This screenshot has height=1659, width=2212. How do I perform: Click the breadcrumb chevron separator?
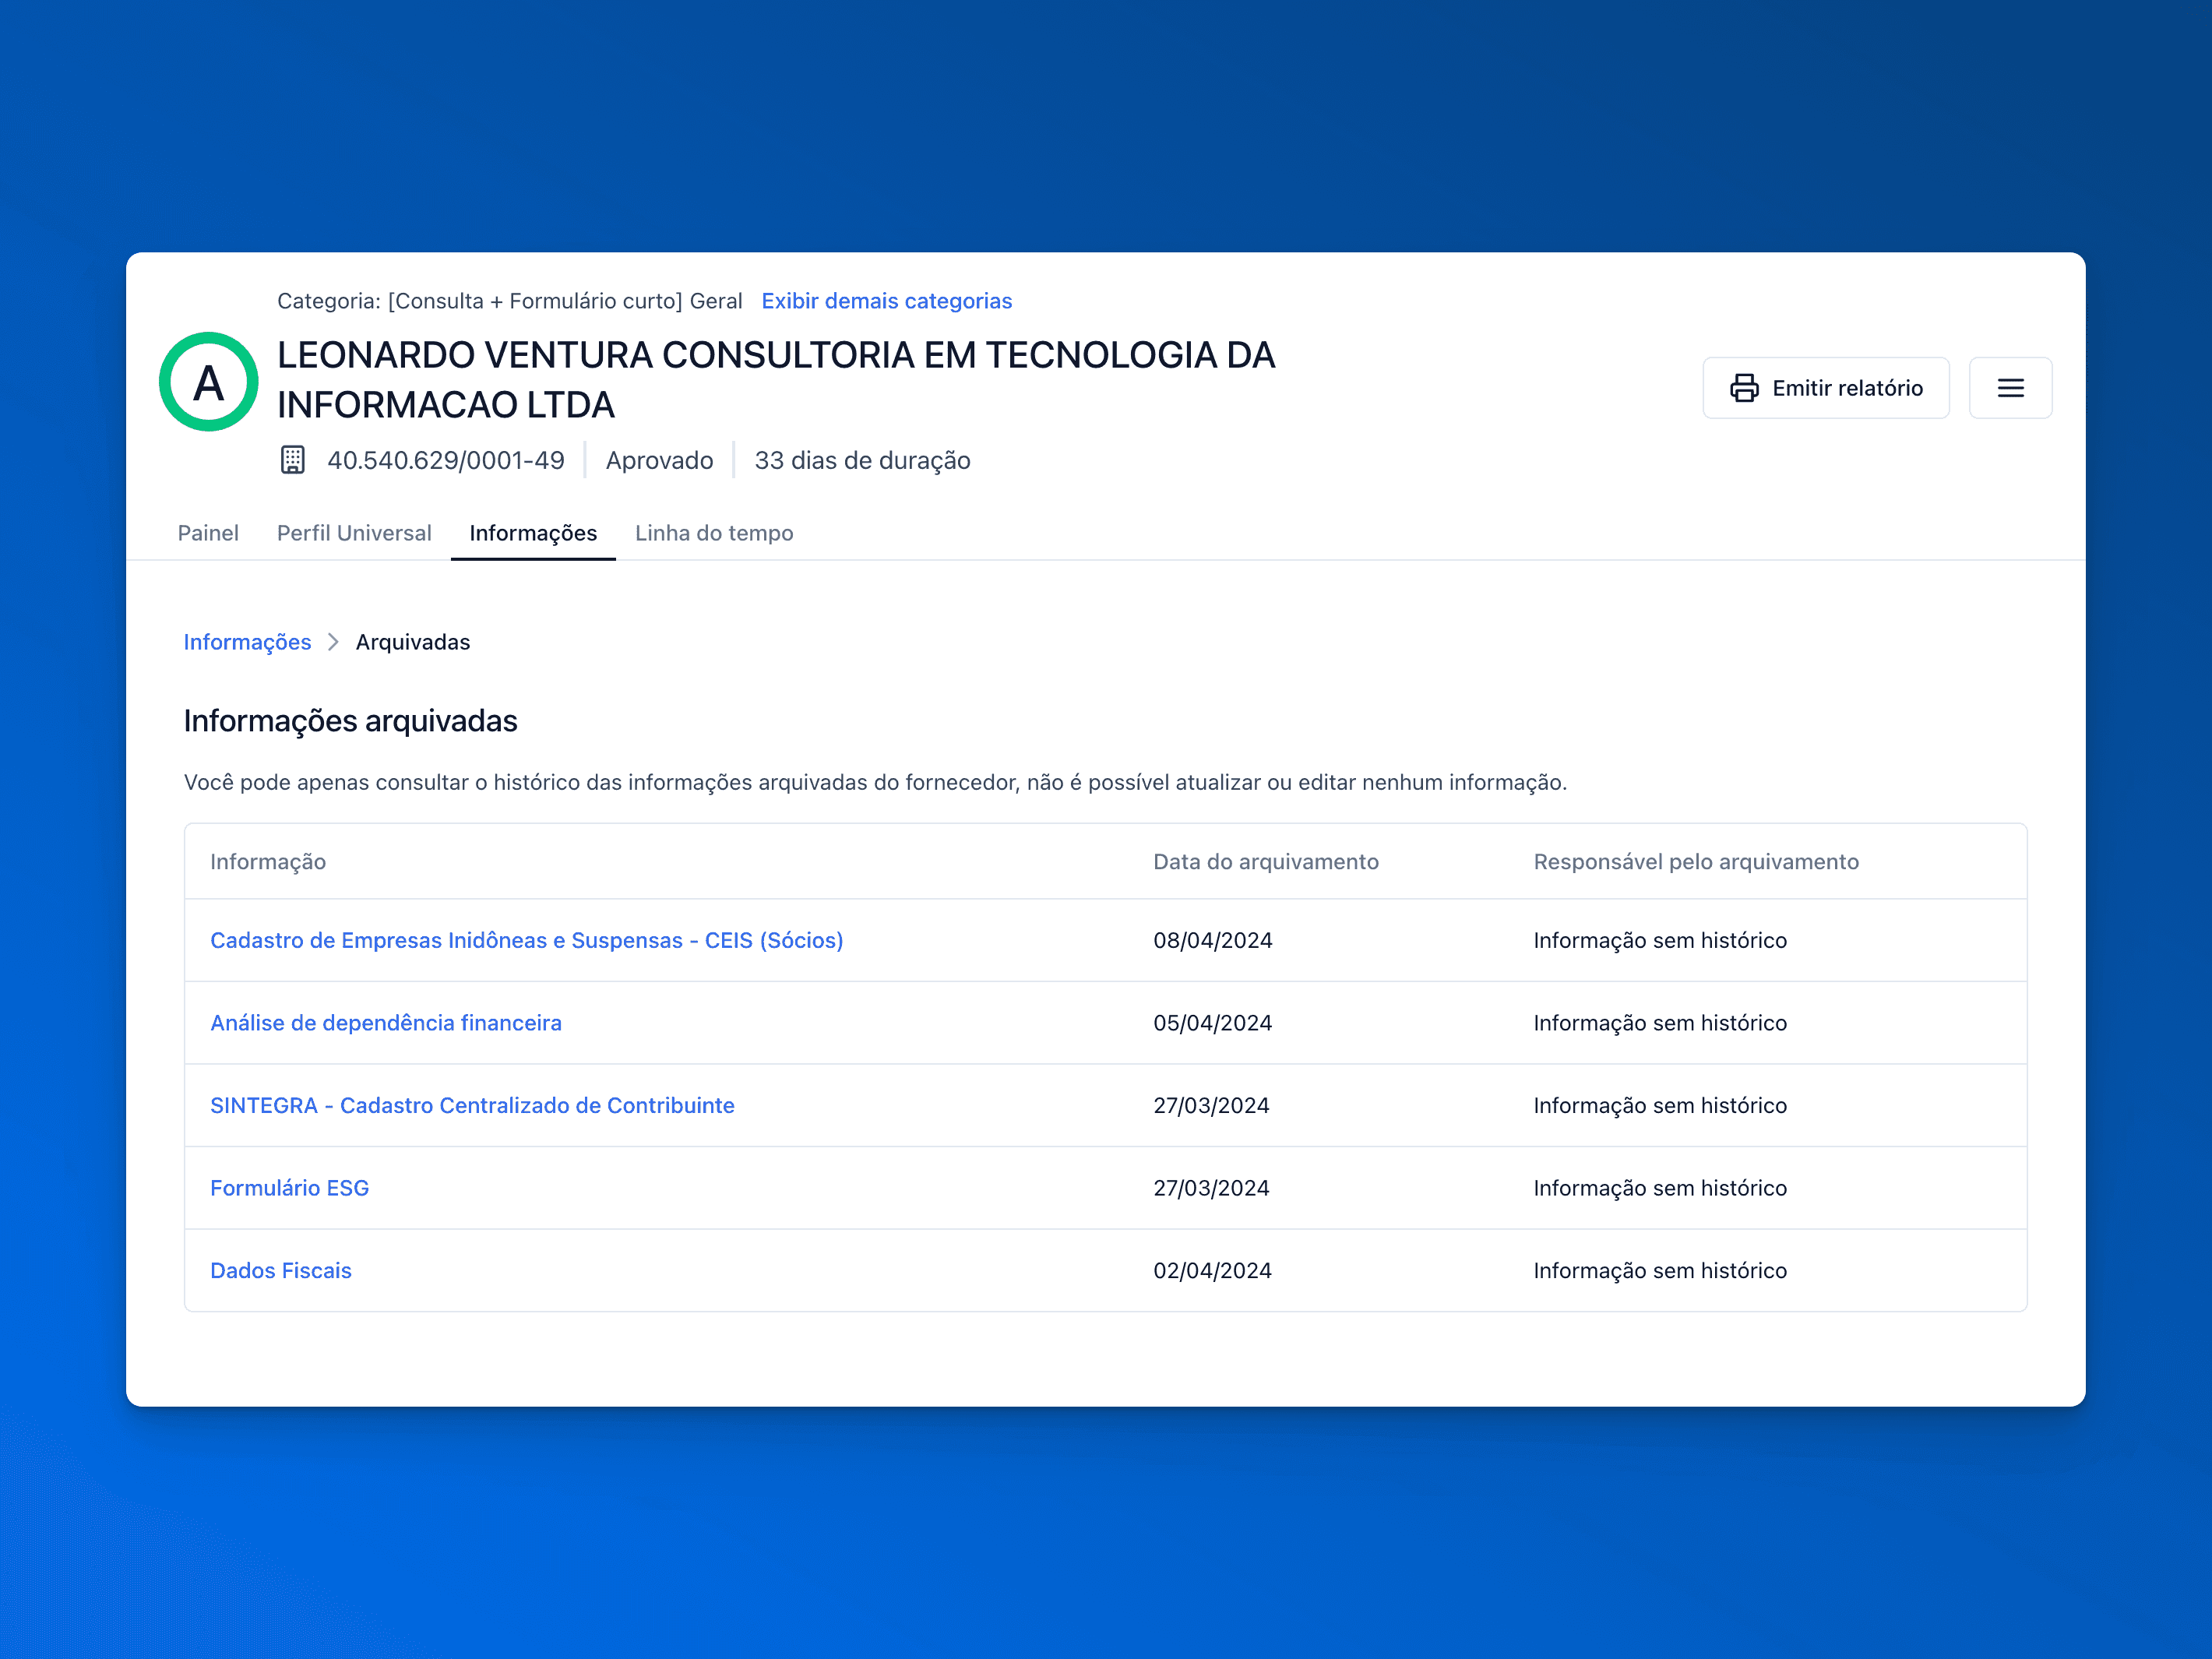pyautogui.click(x=334, y=642)
